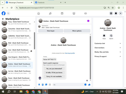Open the account dropdown arrow in header
This screenshot has height=94, width=126.
pos(120,13)
